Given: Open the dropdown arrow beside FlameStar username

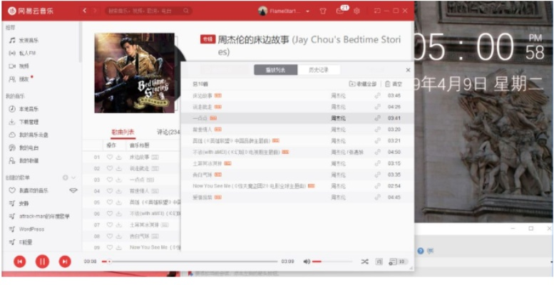Looking at the screenshot, I should (x=308, y=11).
